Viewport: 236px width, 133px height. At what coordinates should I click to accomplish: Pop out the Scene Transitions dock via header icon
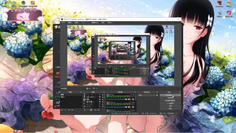tap(157, 92)
